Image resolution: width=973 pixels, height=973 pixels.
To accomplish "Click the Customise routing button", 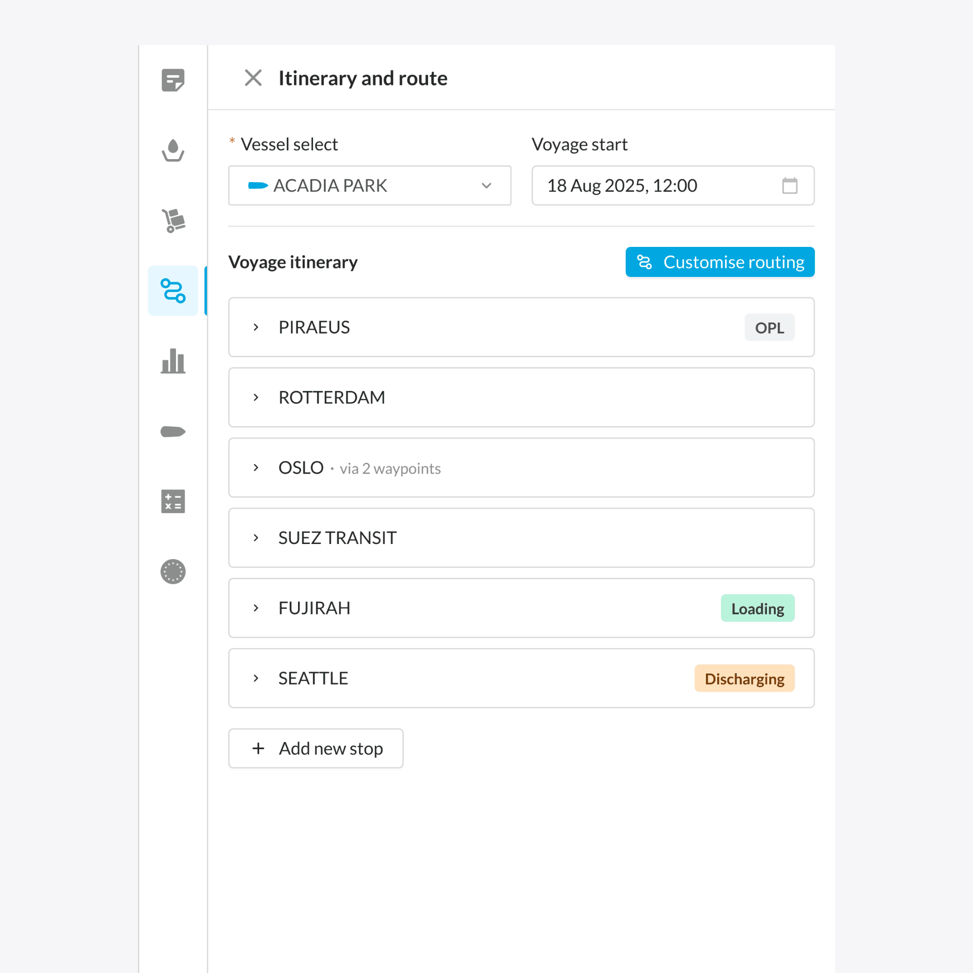I will coord(720,262).
